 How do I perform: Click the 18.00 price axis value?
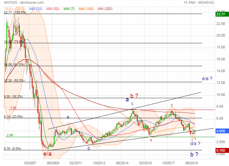coord(221,47)
